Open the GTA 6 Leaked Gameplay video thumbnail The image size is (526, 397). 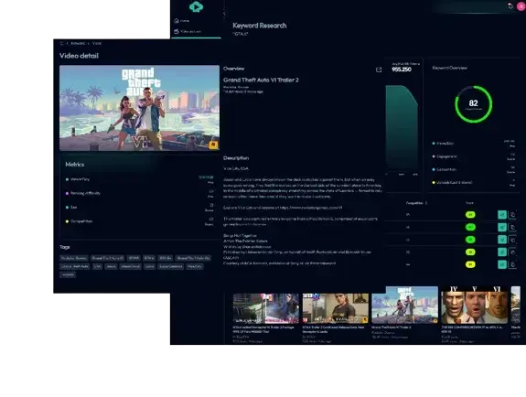click(266, 308)
